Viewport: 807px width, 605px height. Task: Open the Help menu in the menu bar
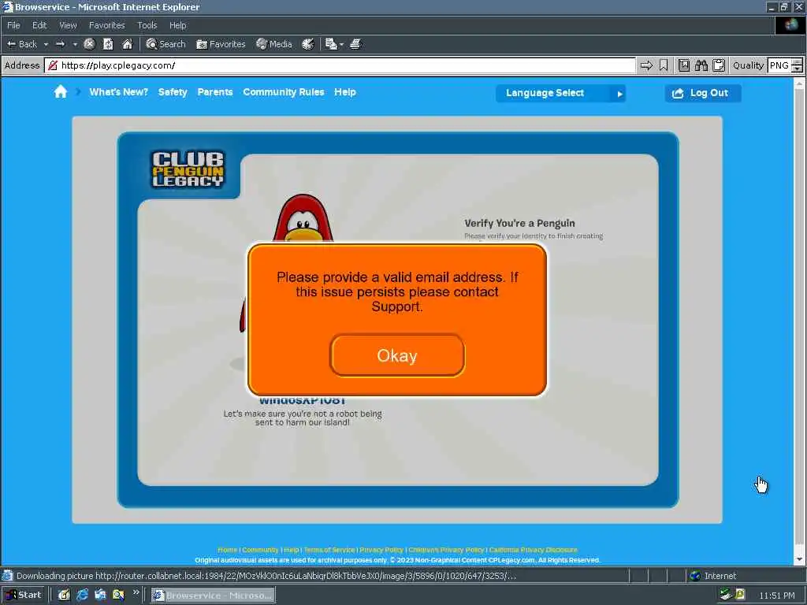click(x=177, y=25)
